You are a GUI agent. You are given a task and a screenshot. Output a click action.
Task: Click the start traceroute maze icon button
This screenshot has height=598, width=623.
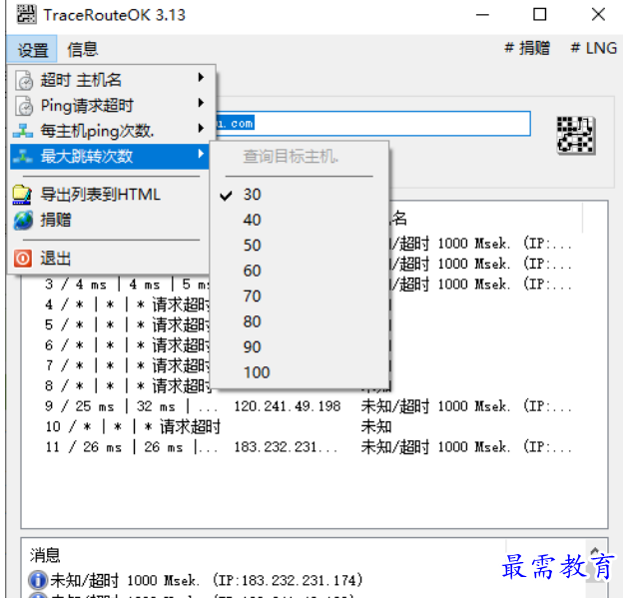click(x=576, y=135)
